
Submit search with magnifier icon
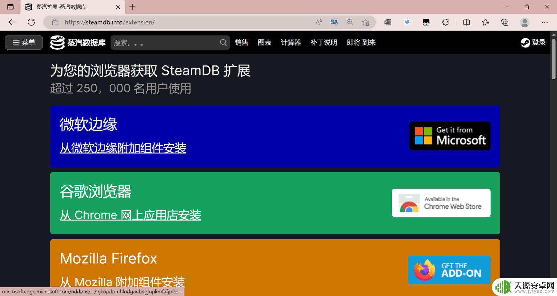pyautogui.click(x=223, y=43)
